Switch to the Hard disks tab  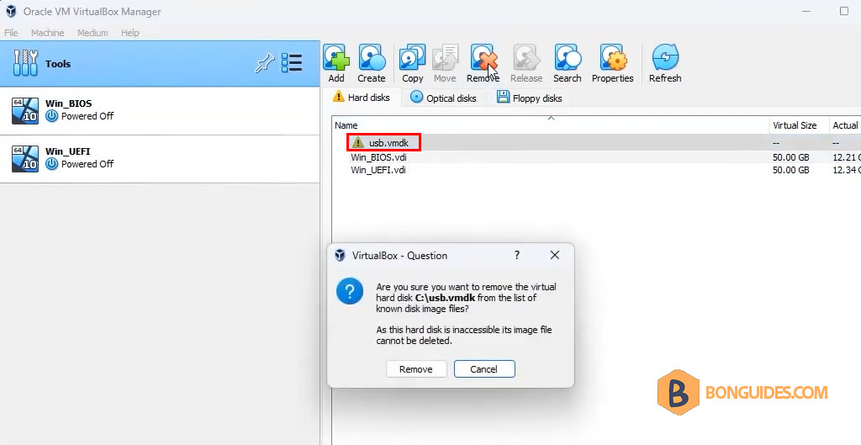click(x=362, y=98)
